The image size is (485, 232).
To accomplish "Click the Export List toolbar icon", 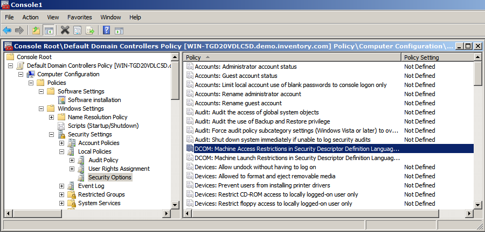I will (x=90, y=30).
